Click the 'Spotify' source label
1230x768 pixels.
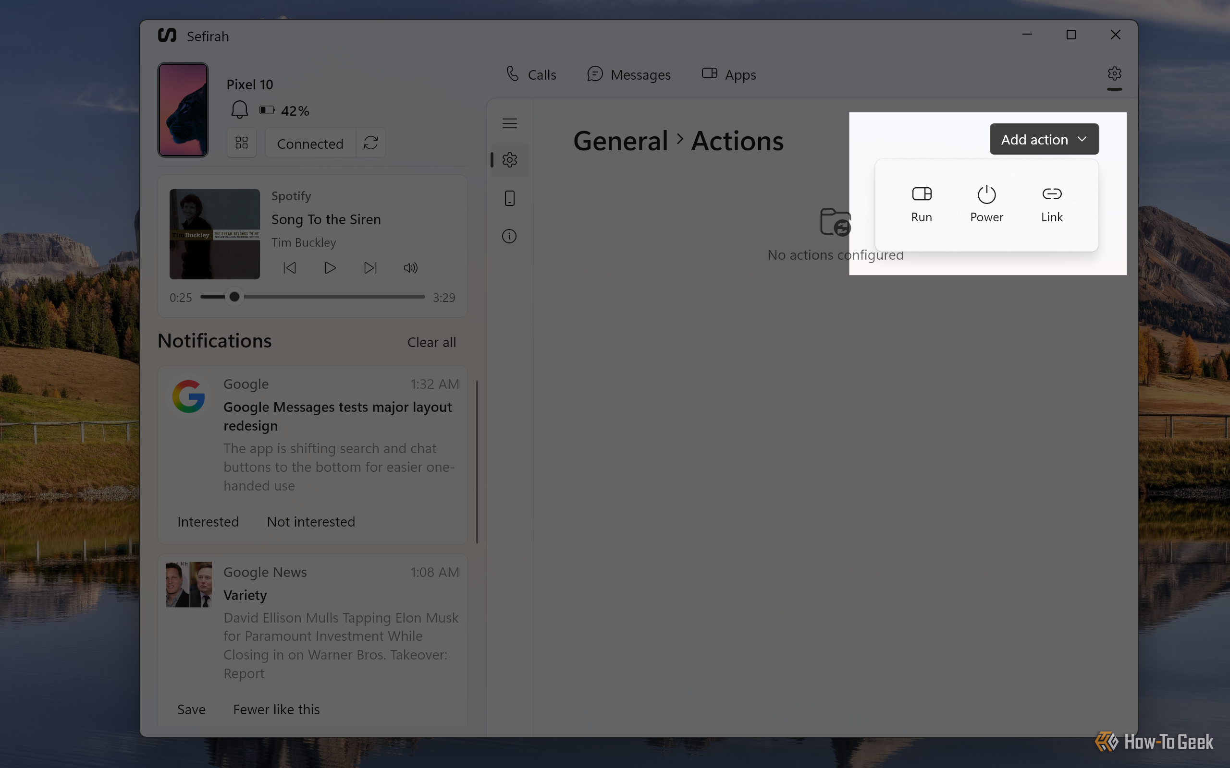click(291, 196)
